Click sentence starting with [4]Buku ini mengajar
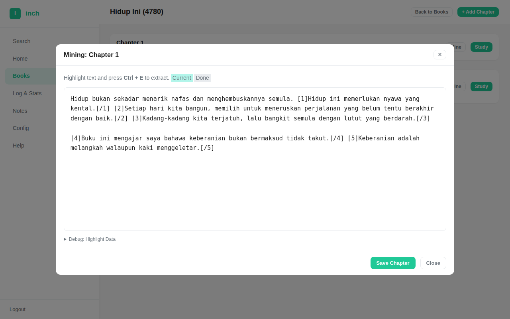Viewport: 510px width, 319px height. (207, 138)
